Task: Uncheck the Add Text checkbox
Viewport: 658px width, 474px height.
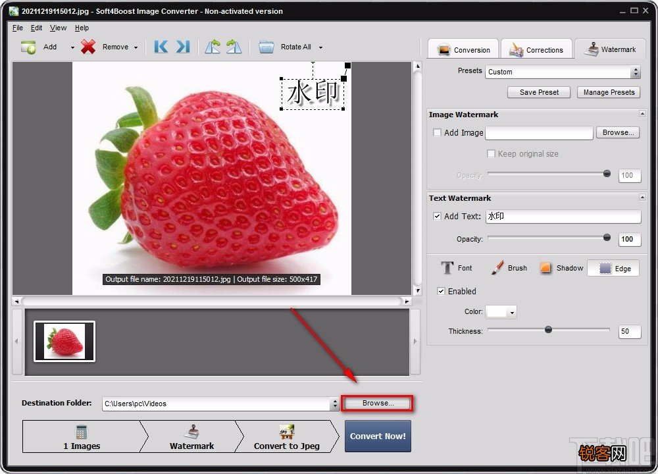Action: pyautogui.click(x=437, y=216)
